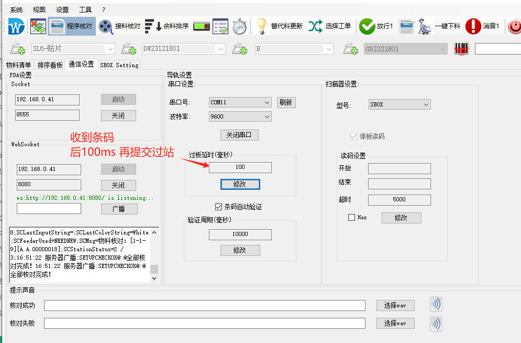Toggle the 停板读码 checkbox

click(353, 136)
